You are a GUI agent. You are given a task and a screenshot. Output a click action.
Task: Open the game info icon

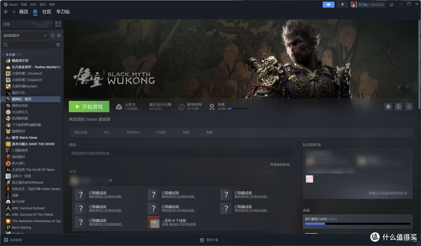coord(398,107)
